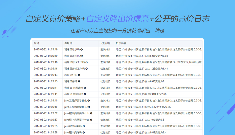The image size is (235, 135).
Task: Click the 时间 column header
Action: click(36, 43)
